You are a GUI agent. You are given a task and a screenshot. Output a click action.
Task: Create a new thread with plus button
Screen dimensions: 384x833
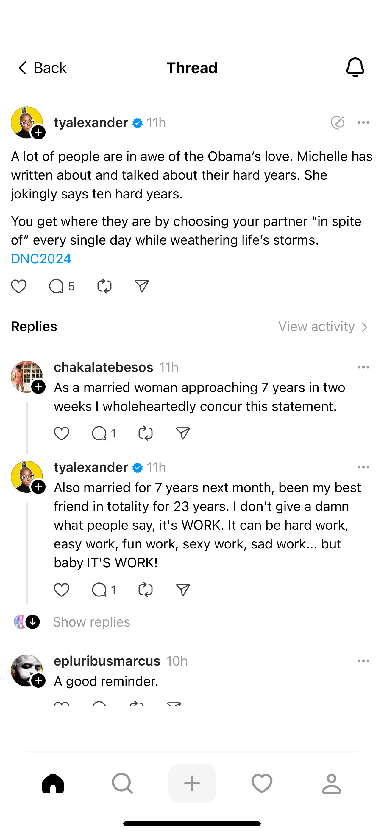pyautogui.click(x=192, y=783)
